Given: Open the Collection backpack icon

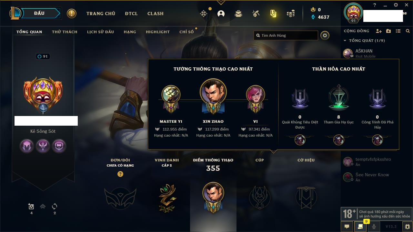Looking at the screenshot, I should [238, 14].
